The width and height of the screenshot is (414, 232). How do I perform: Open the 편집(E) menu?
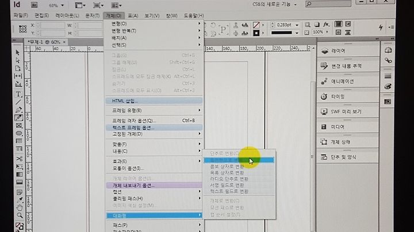(x=42, y=15)
